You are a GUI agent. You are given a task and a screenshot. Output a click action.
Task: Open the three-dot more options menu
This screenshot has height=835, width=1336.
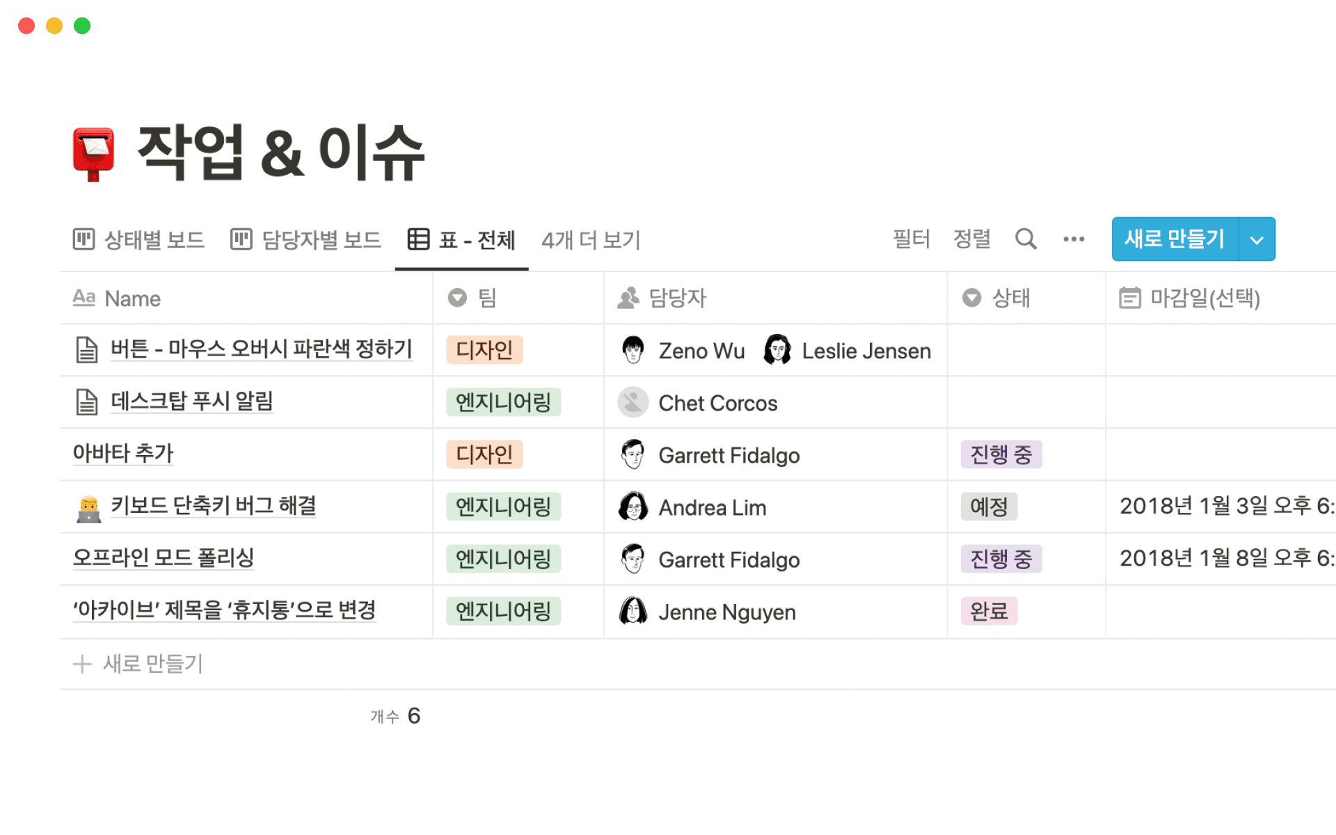tap(1073, 239)
